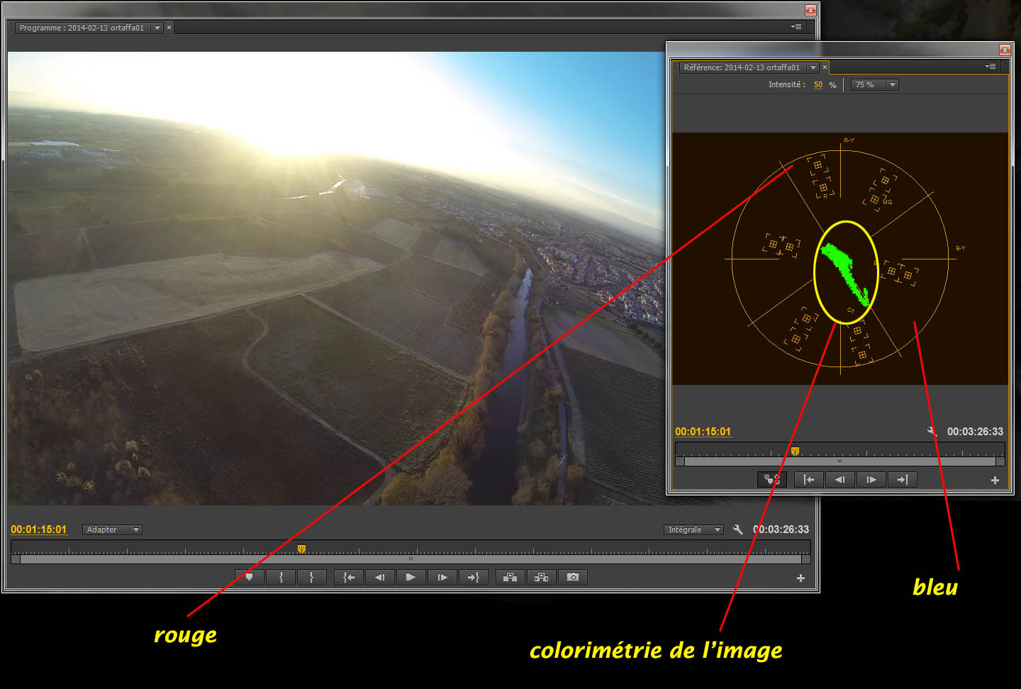
Task: Click the Extract button
Action: pos(541,578)
